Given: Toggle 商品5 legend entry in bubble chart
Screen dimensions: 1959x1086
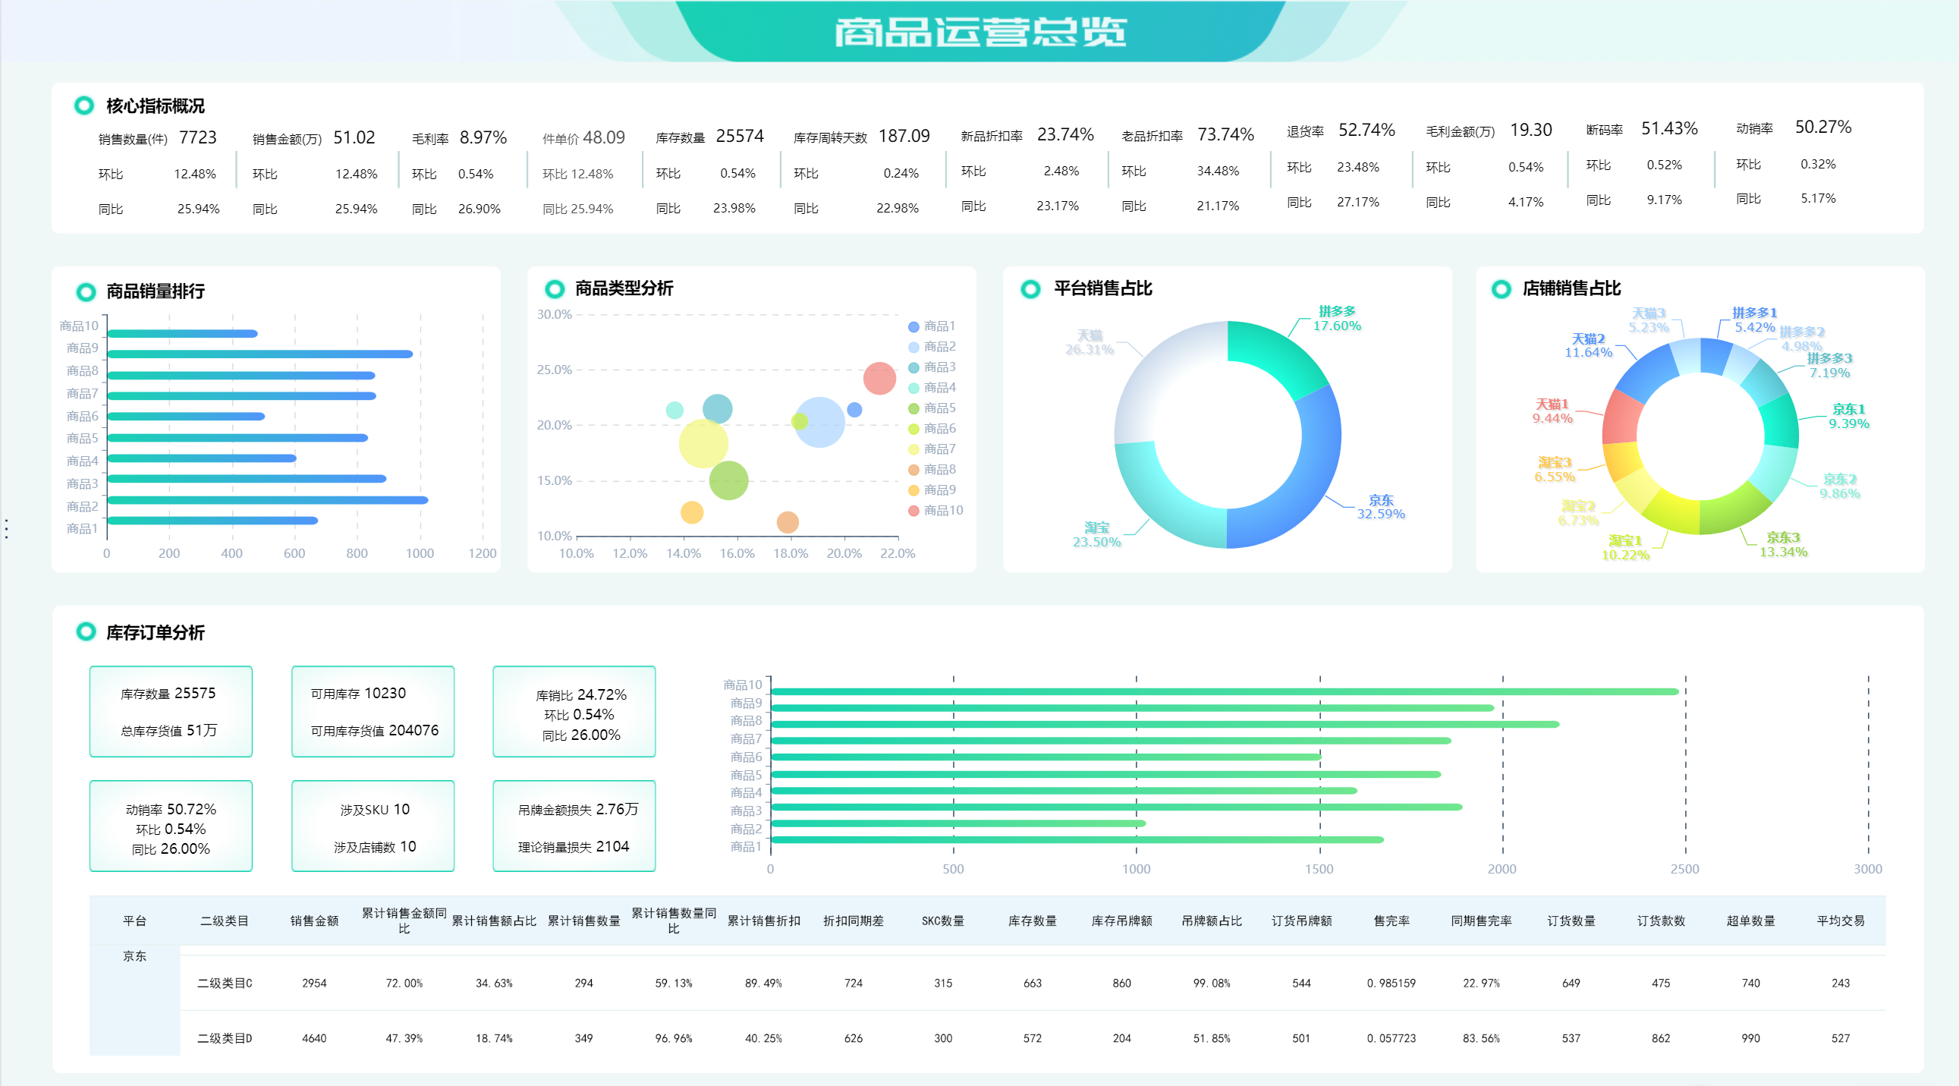Looking at the screenshot, I should pos(931,408).
